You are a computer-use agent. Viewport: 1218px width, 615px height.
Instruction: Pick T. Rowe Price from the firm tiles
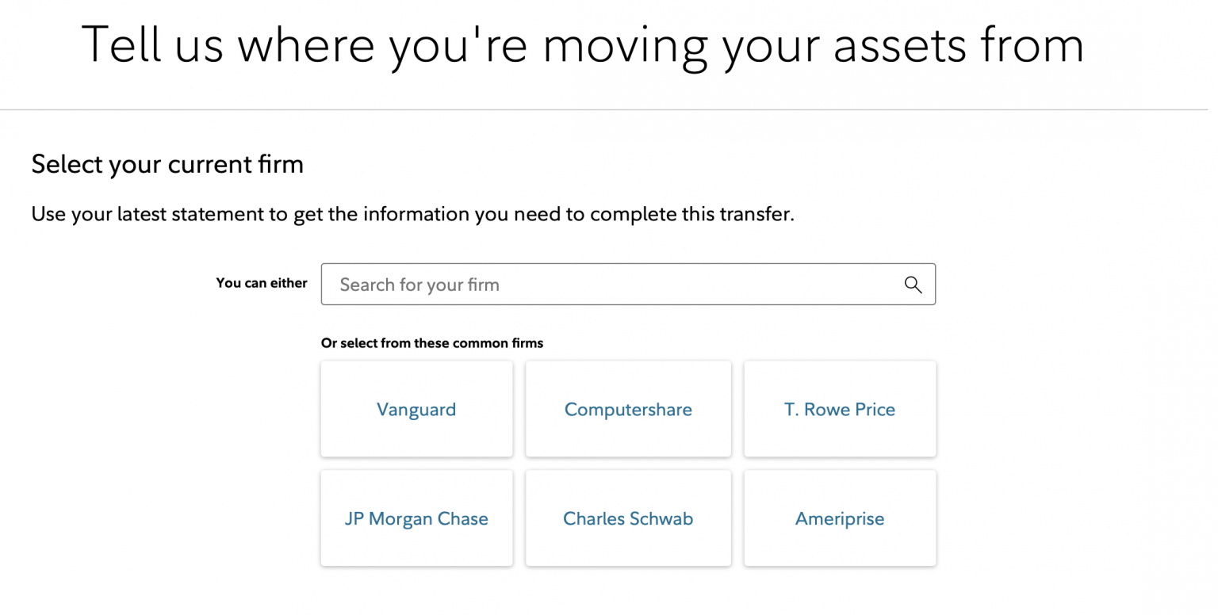(840, 409)
